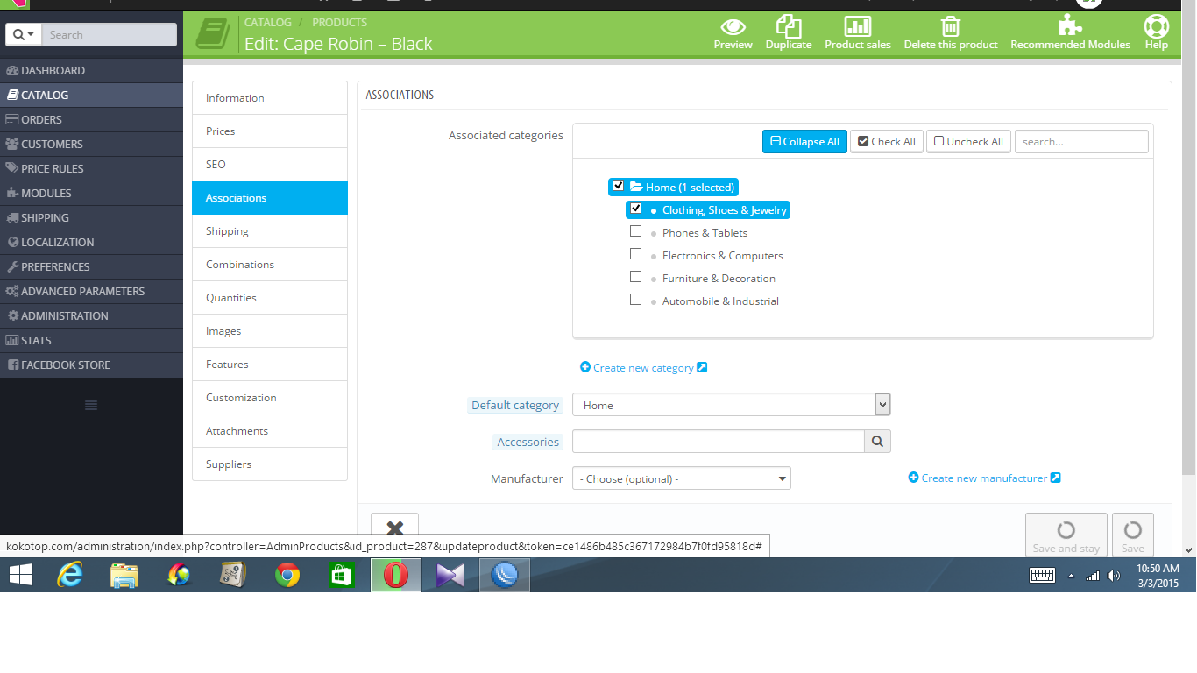Duplicate this product
Screen dimensions: 1197x673
pyautogui.click(x=789, y=34)
